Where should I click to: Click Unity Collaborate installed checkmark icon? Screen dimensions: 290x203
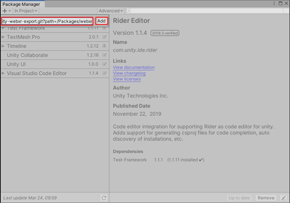coord(104,55)
